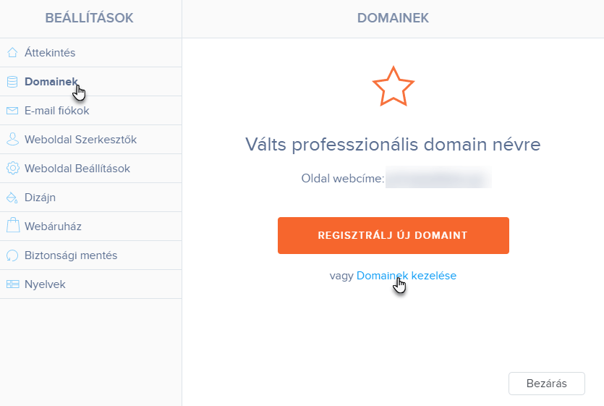Click the shopping bag icon for Webáruház
The height and width of the screenshot is (406, 604).
[x=13, y=225]
